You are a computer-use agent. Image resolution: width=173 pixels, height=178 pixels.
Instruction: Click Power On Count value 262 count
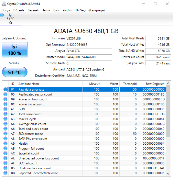click(x=158, y=57)
